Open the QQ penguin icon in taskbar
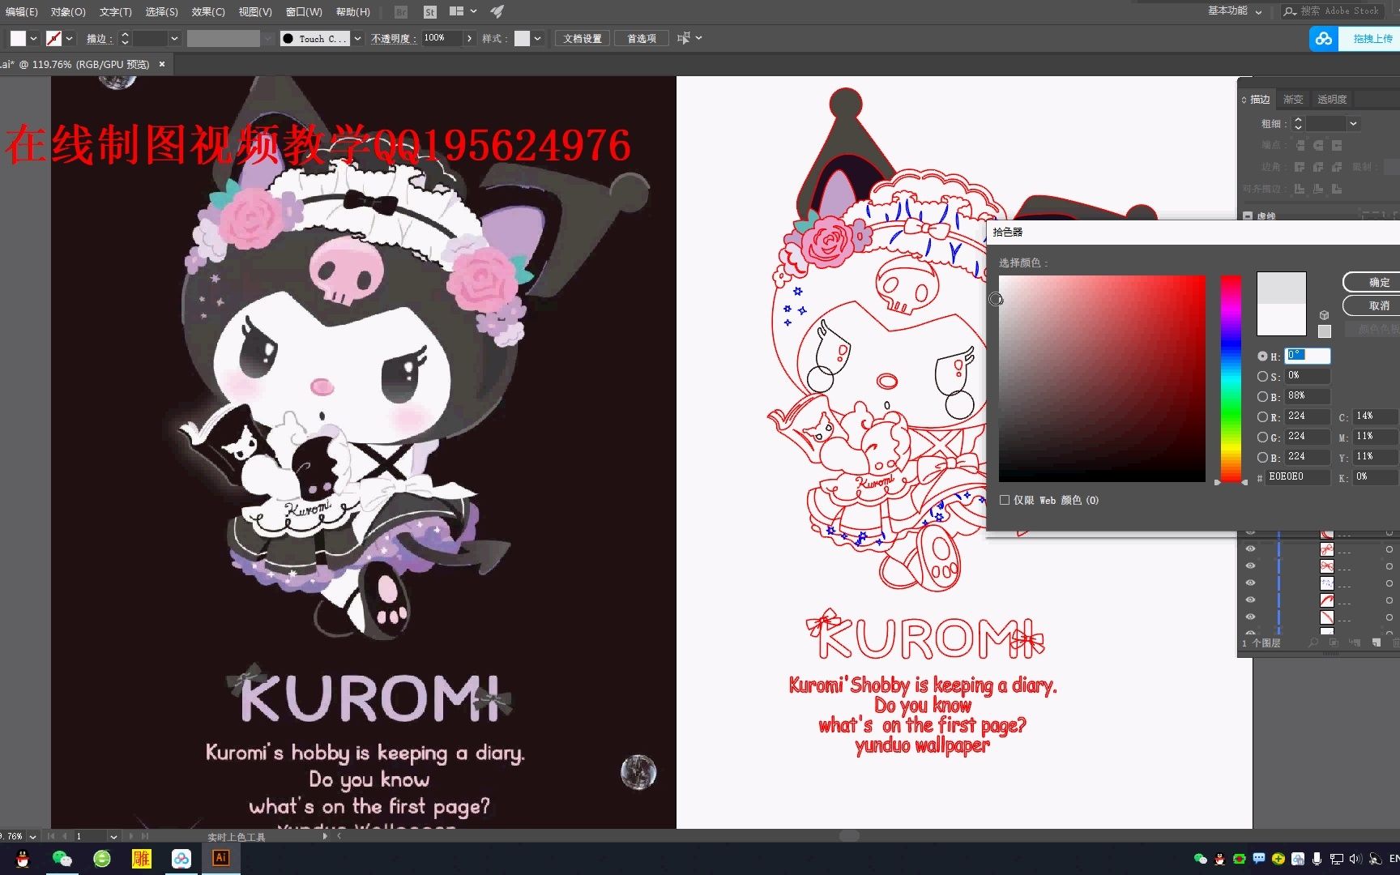 click(x=23, y=859)
